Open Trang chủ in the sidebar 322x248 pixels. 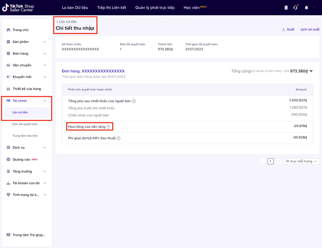click(21, 30)
